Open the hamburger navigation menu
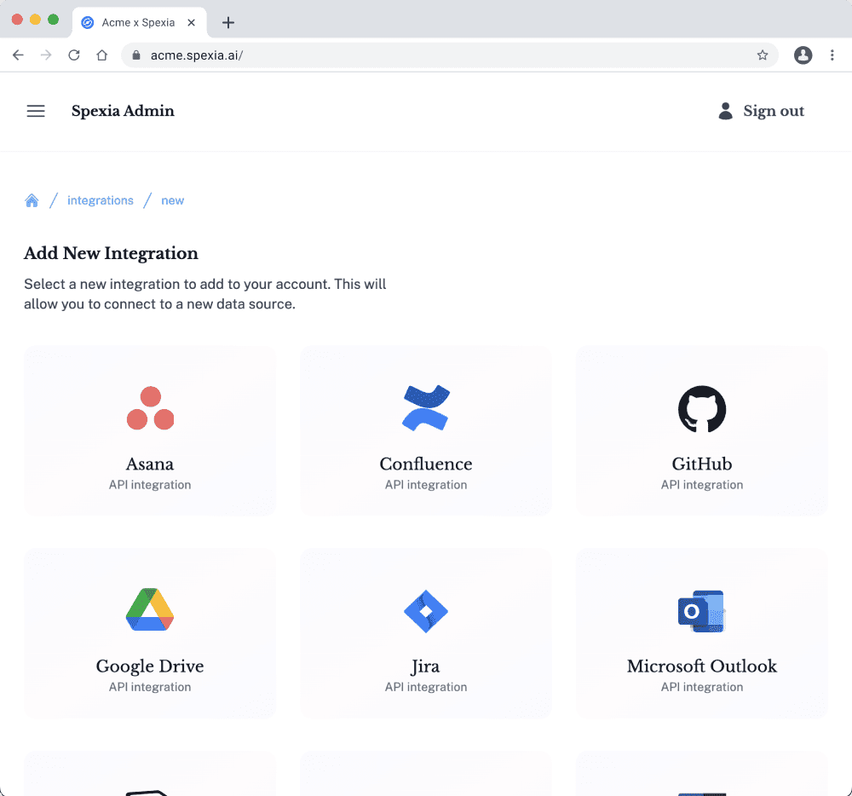 pos(36,111)
